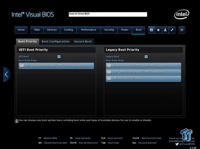Select LAN IBA CL Slot entry
Screen dimensions: 200x149
click(143, 78)
